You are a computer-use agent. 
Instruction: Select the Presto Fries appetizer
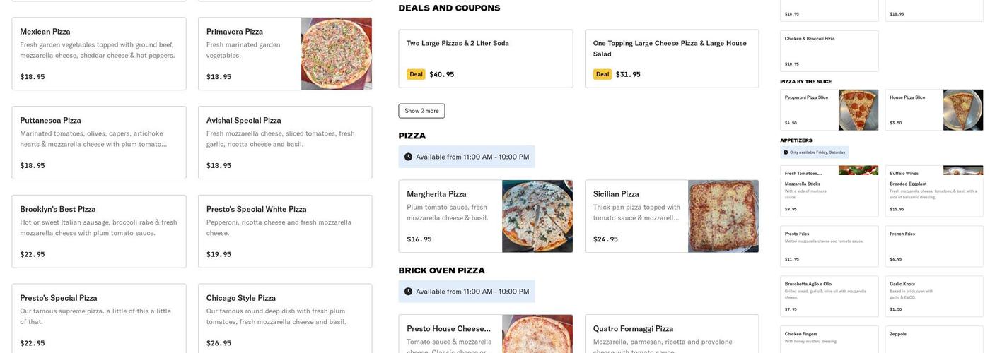coord(829,246)
